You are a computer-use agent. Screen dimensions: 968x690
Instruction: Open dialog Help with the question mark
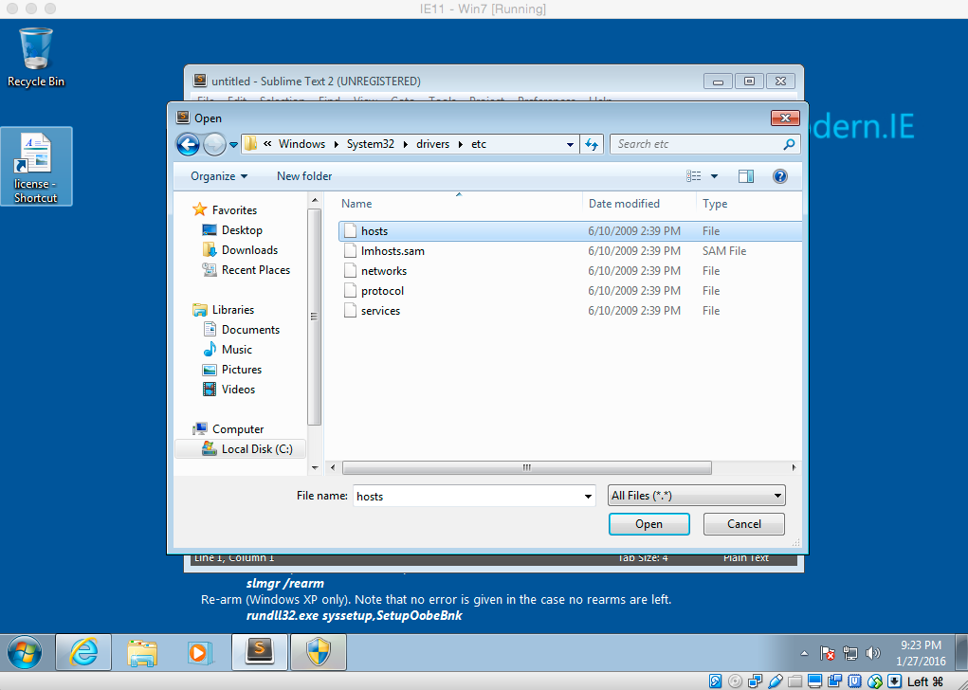click(780, 176)
